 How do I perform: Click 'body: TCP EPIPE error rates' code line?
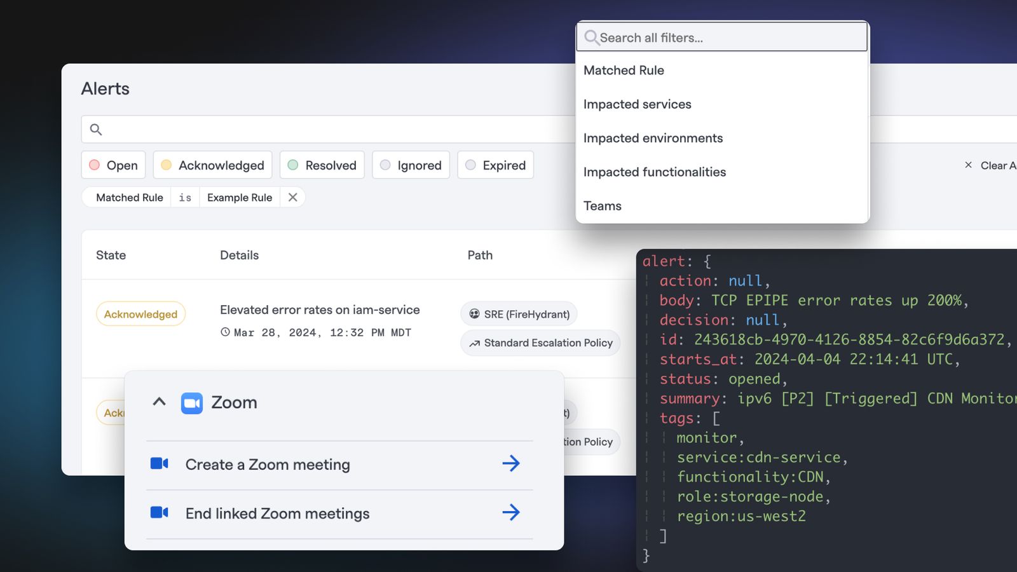814,300
